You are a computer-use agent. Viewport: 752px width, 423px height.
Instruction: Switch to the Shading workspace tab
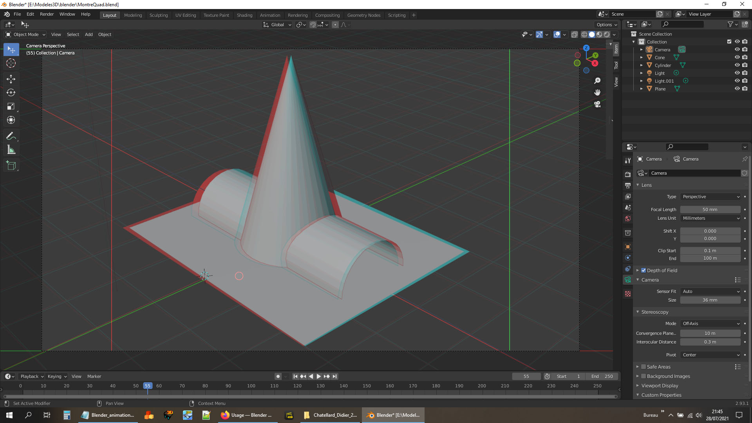click(244, 15)
